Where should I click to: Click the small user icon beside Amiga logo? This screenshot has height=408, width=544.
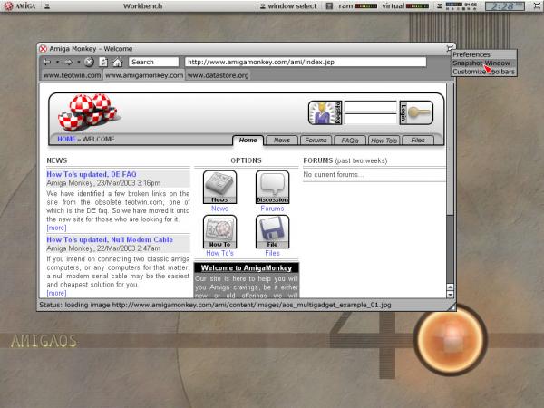click(x=47, y=6)
